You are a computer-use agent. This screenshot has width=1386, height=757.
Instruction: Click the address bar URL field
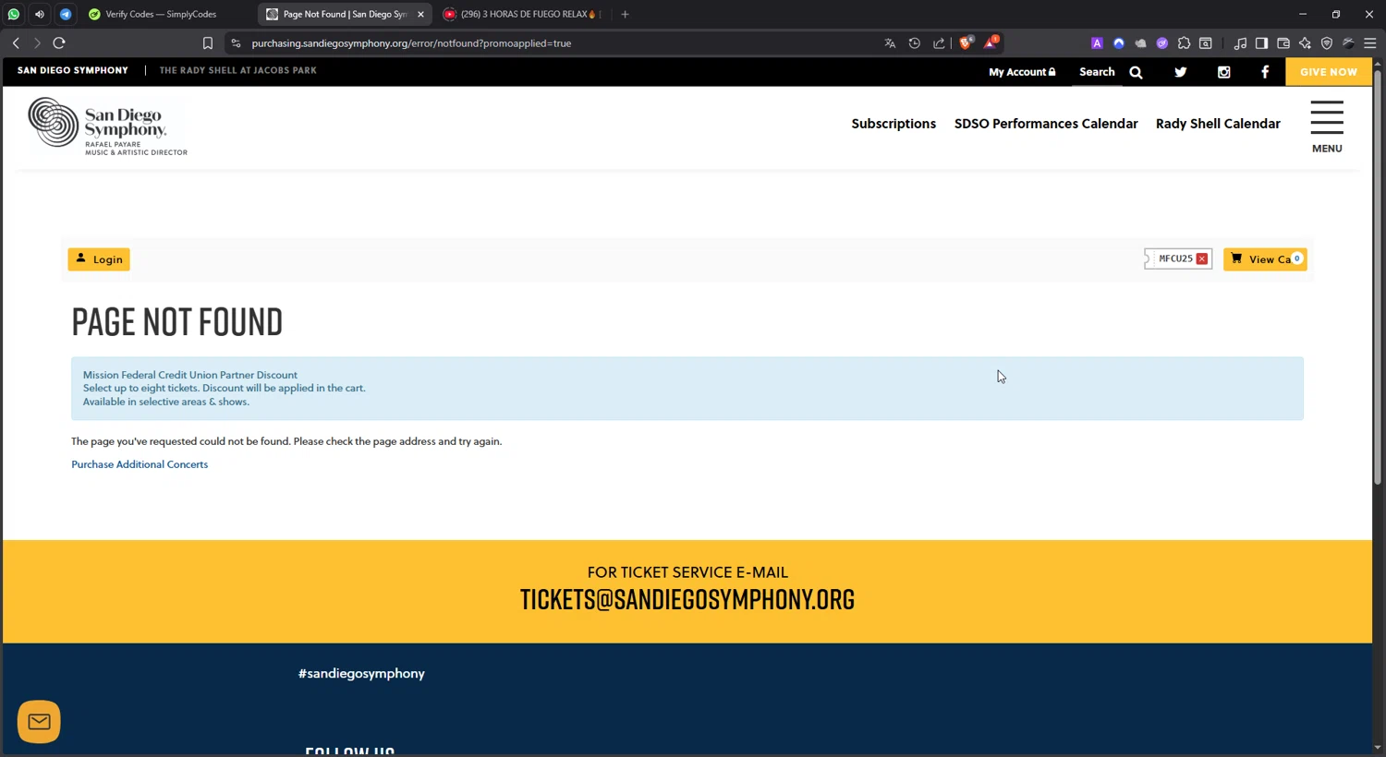click(554, 42)
